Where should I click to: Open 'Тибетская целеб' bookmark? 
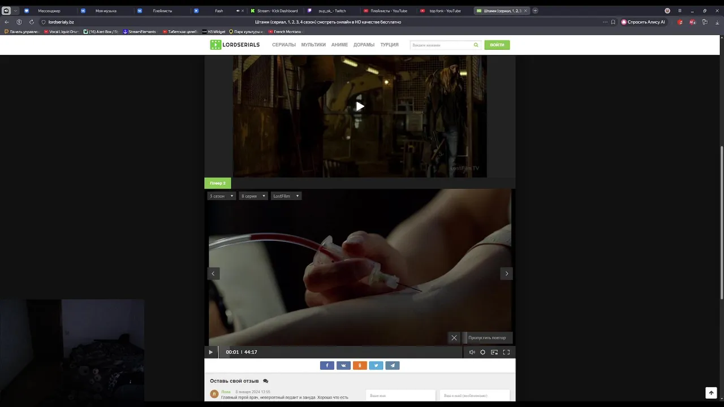[x=180, y=32]
